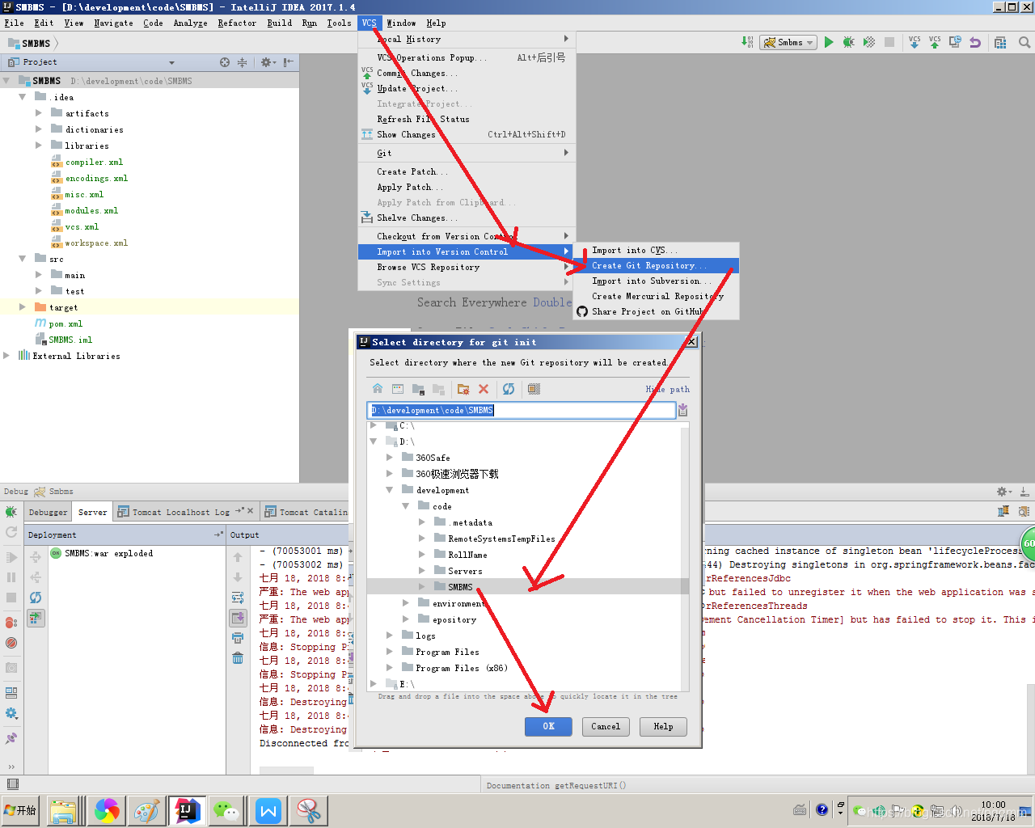Click the Project directory icon in dialog toolbar

pos(418,389)
